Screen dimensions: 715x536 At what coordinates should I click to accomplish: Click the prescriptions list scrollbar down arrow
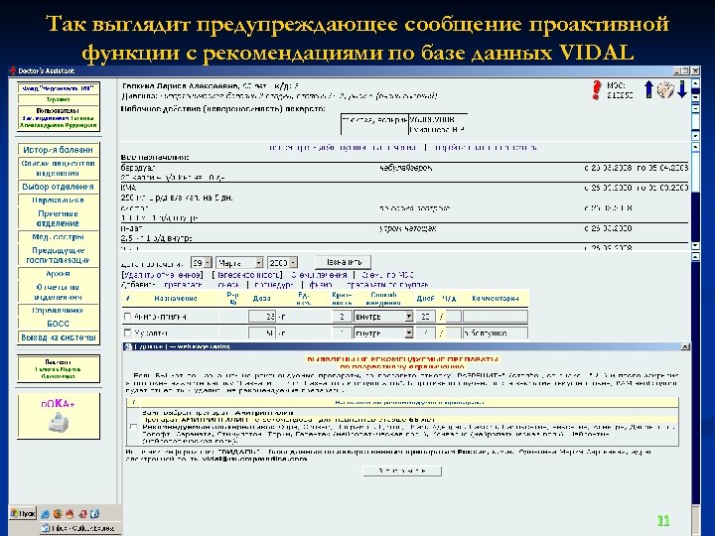pos(695,246)
